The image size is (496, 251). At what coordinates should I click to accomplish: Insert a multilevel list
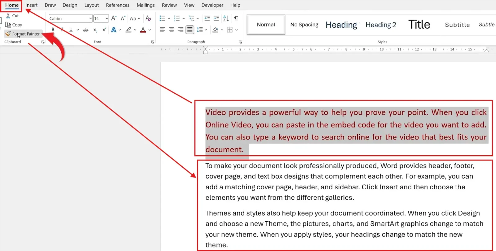(192, 18)
